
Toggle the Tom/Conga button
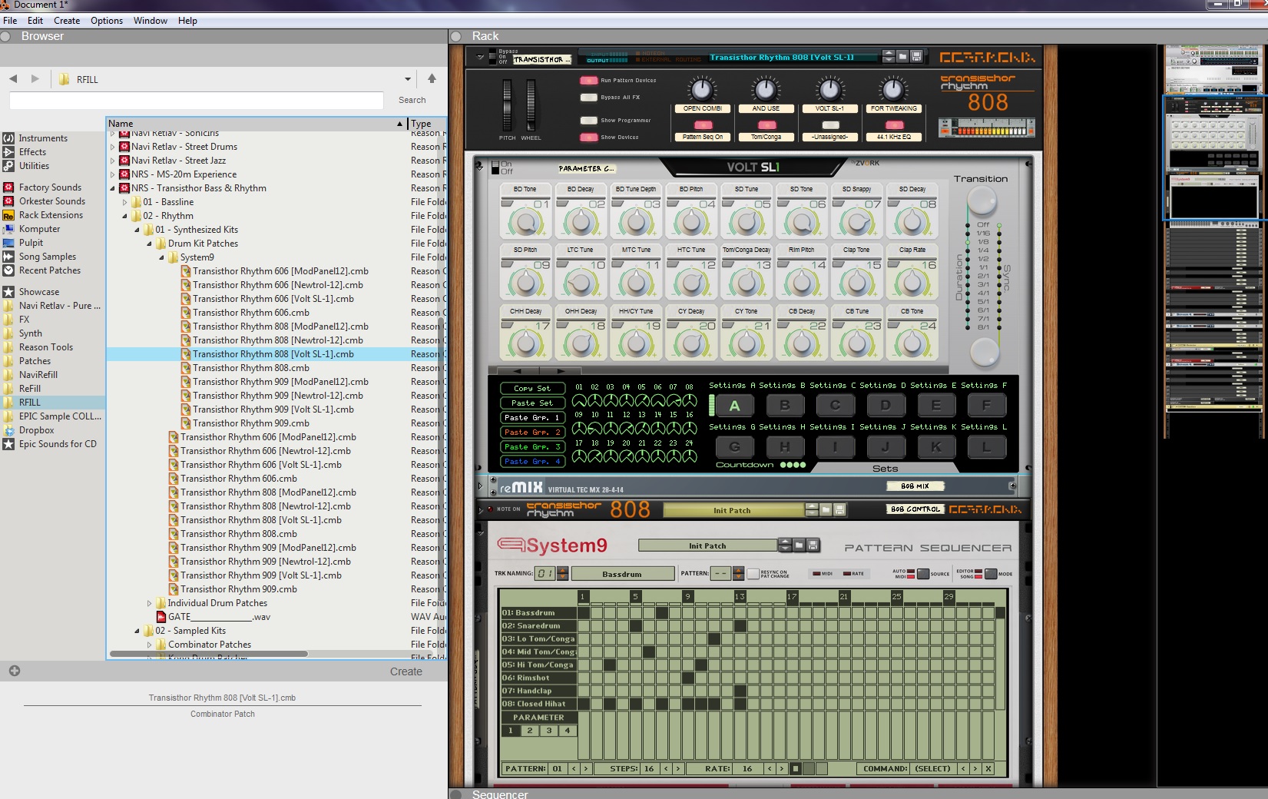coord(766,125)
